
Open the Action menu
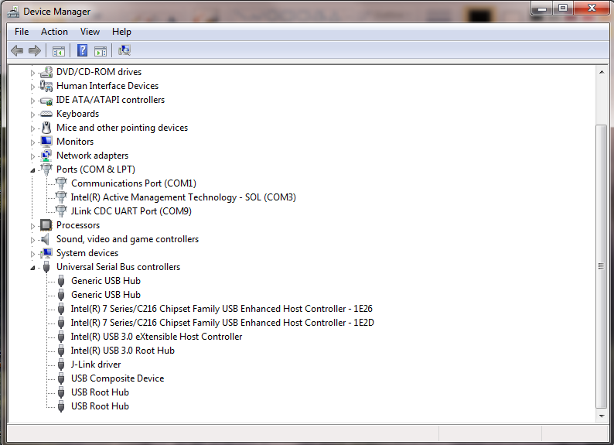tap(54, 32)
